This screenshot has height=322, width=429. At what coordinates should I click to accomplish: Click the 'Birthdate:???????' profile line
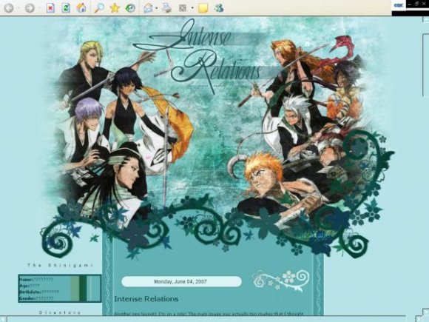pyautogui.click(x=39, y=292)
